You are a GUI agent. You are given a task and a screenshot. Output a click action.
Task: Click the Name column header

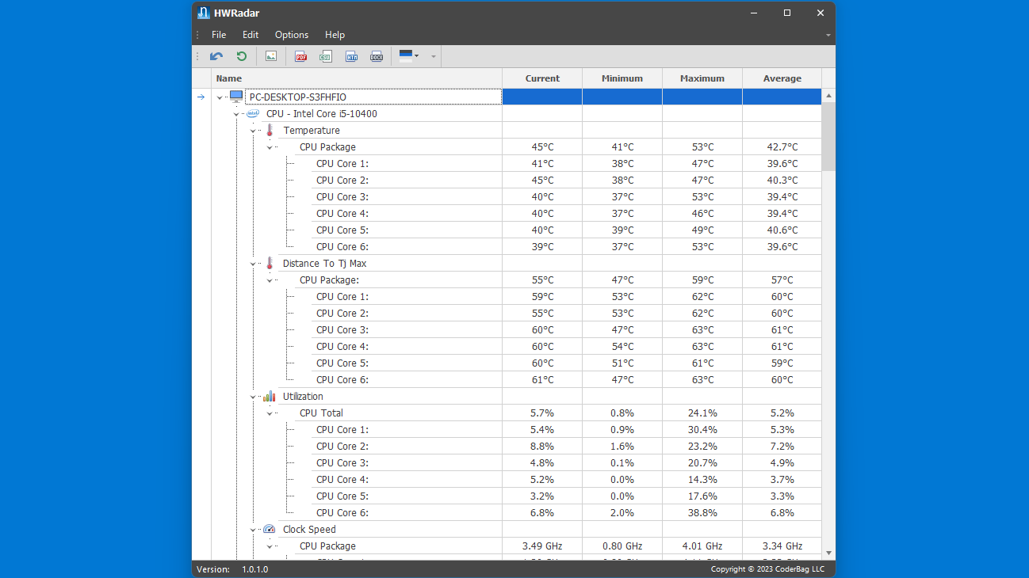tap(357, 78)
